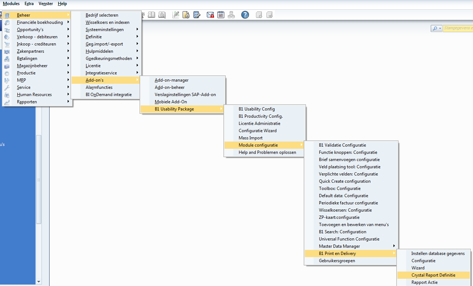Viewport: 473px width, 286px height.
Task: Click the grid with arrow toolbar icon
Action: [x=269, y=15]
